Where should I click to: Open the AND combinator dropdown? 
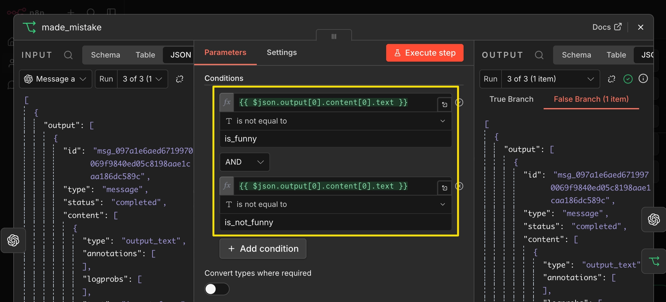point(245,162)
